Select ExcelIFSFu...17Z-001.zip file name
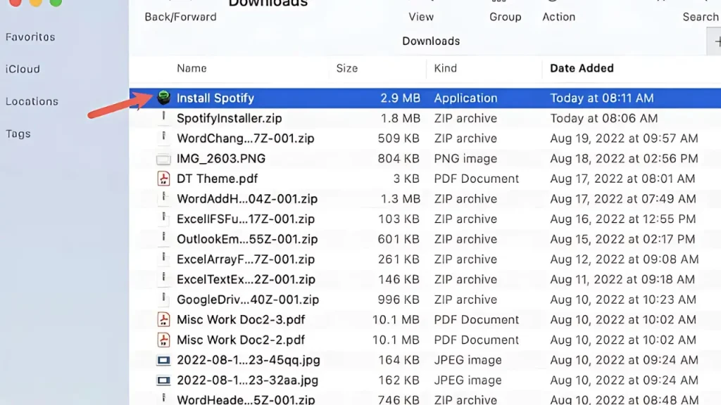The width and height of the screenshot is (721, 405). 246,219
